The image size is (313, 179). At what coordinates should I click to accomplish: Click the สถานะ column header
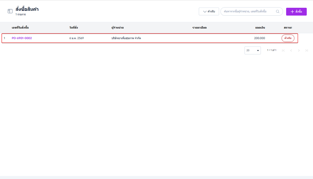point(288,28)
